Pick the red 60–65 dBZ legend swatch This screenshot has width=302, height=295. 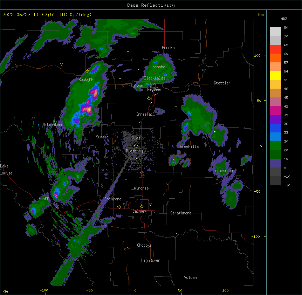click(275, 49)
